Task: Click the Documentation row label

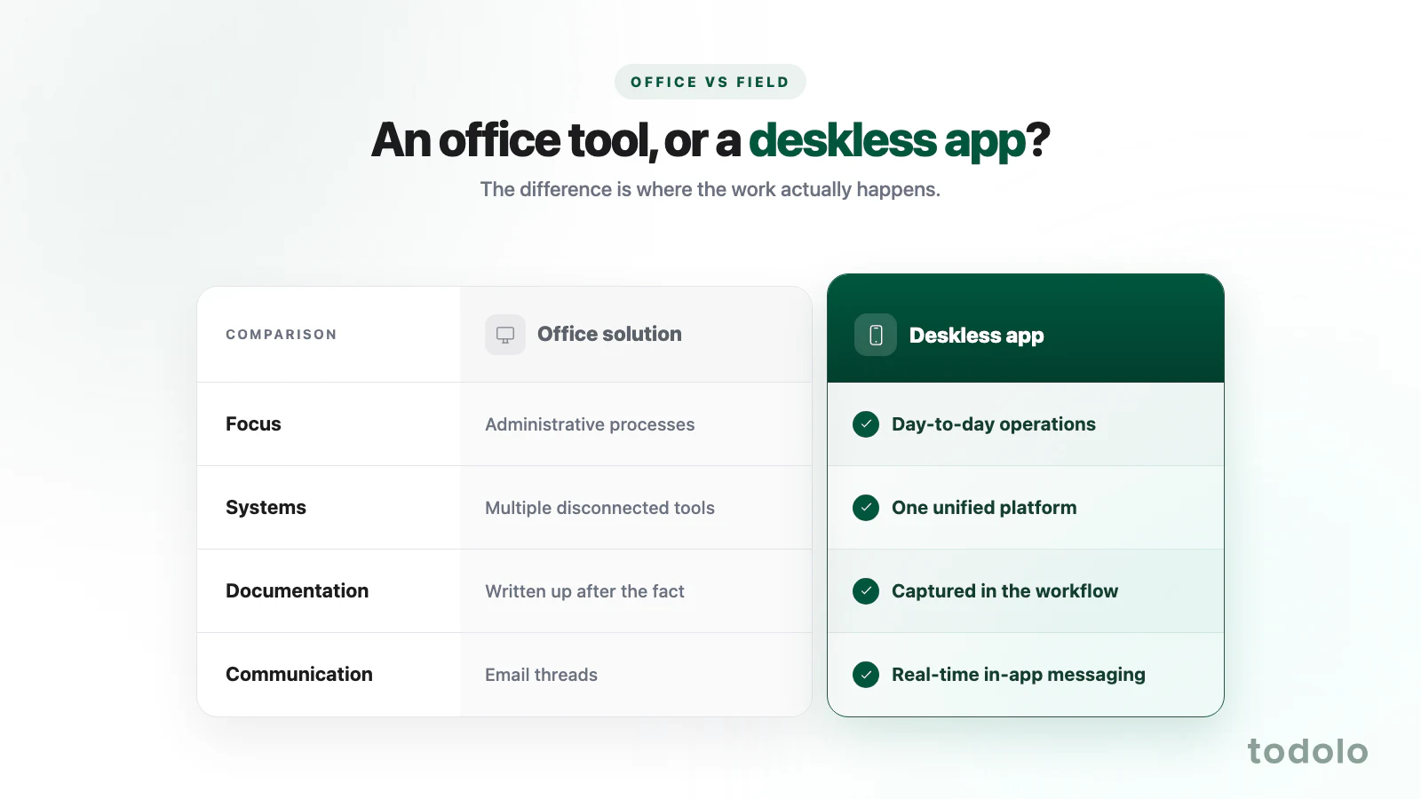Action: tap(297, 591)
